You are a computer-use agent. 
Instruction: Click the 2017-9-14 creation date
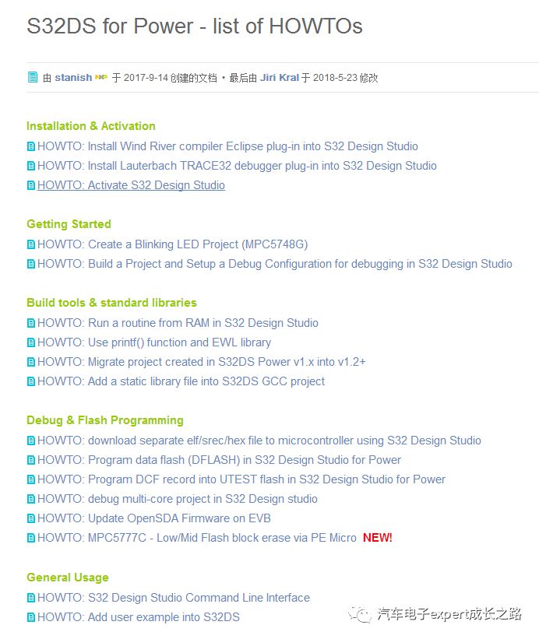[x=146, y=77]
